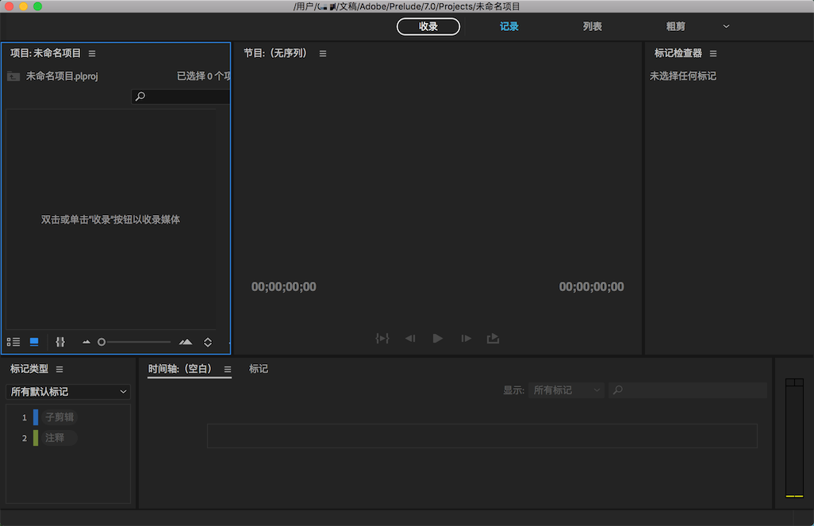Adjust the thumbnail size slider handle
The width and height of the screenshot is (814, 526).
click(x=102, y=342)
